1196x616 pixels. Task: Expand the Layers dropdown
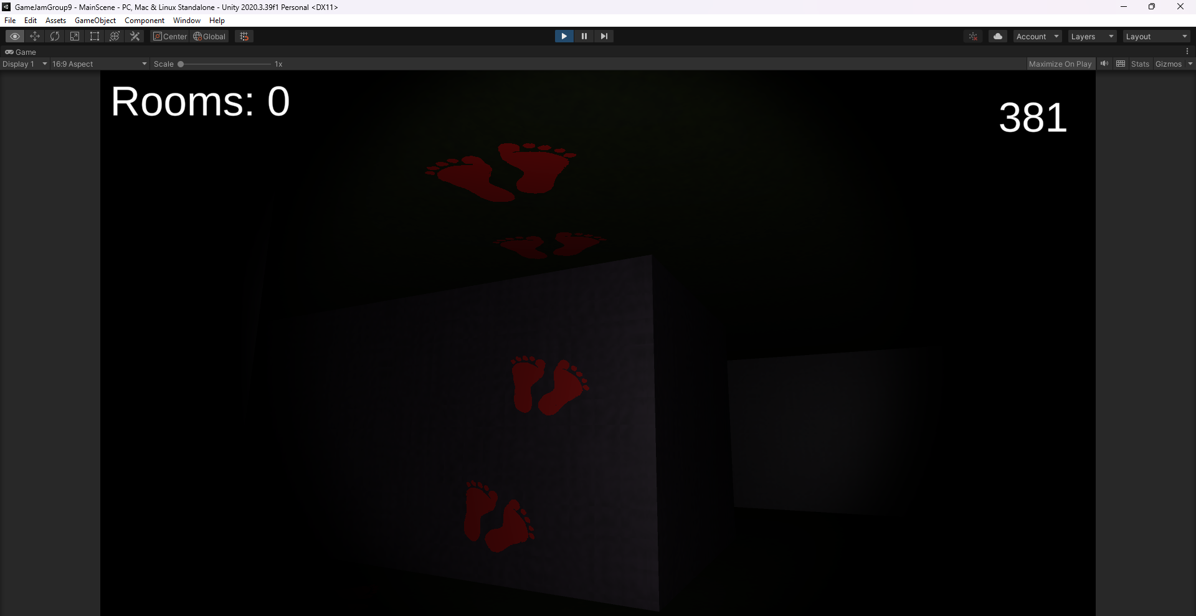pyautogui.click(x=1092, y=36)
